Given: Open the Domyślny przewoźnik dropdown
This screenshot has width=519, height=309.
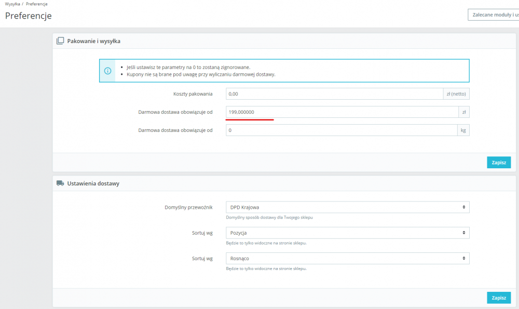Looking at the screenshot, I should (x=348, y=207).
